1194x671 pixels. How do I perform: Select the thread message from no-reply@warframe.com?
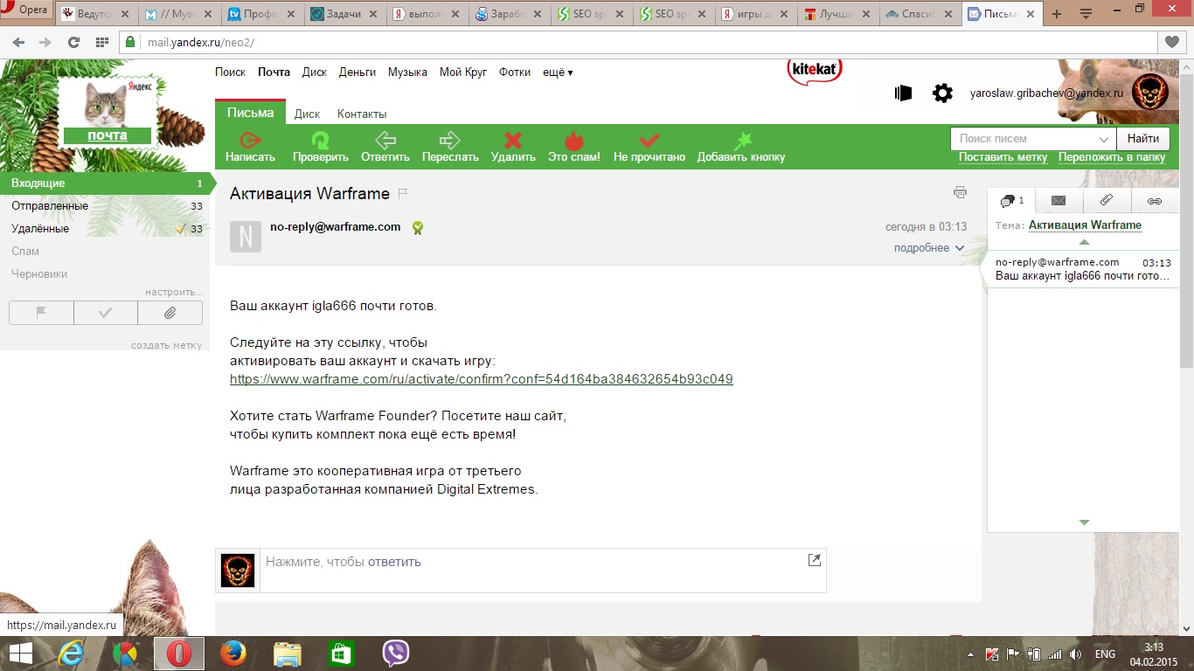1083,269
